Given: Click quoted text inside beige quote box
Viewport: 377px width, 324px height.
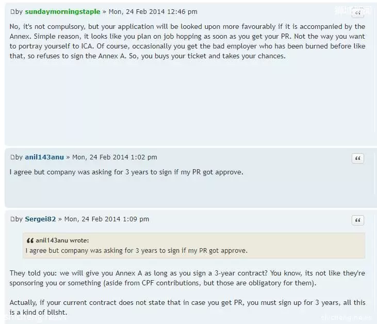Looking at the screenshot, I should click(x=136, y=251).
